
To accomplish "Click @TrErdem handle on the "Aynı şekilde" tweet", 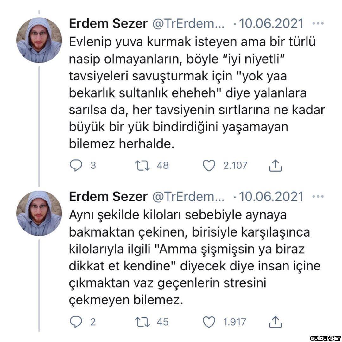I will pos(188,197).
